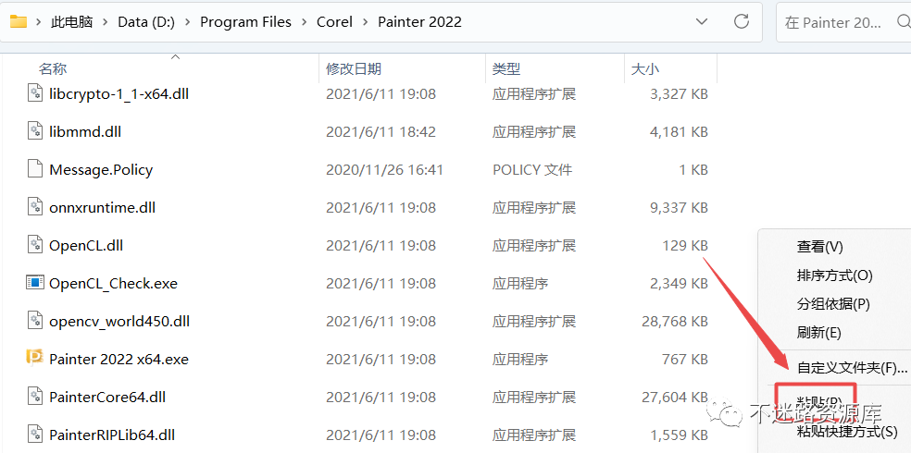The width and height of the screenshot is (911, 453).
Task: Click Message.Policy file icon
Action: click(x=35, y=169)
